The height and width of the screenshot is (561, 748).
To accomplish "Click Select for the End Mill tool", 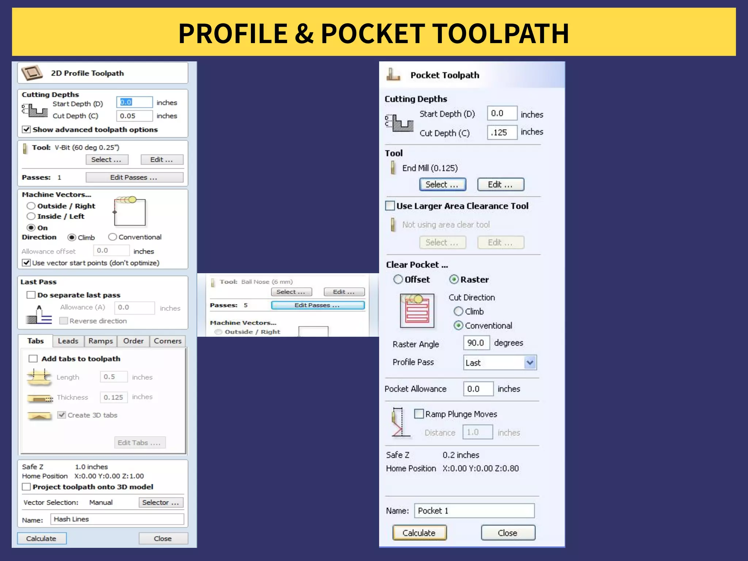I will click(x=442, y=184).
